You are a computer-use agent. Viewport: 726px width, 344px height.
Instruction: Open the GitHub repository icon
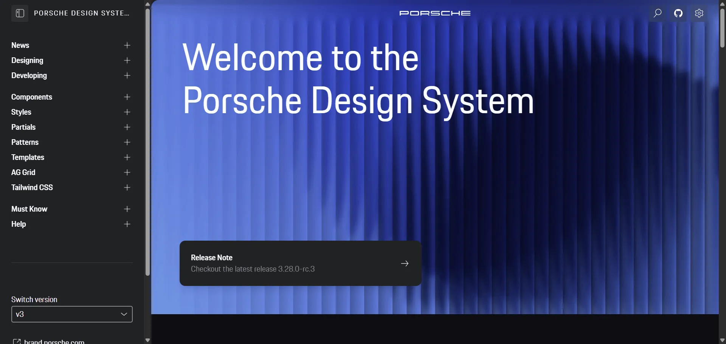tap(678, 13)
